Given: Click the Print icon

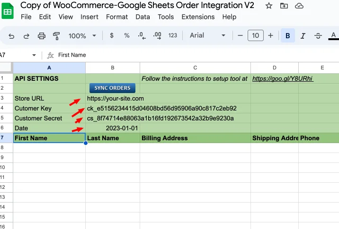Looking at the screenshot, I should tap(42, 36).
